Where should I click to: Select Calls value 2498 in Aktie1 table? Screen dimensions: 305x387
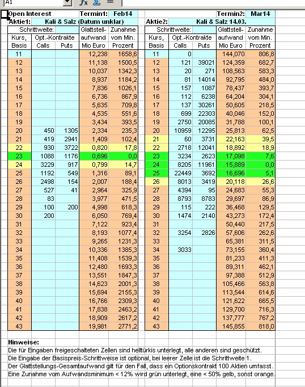point(43,182)
